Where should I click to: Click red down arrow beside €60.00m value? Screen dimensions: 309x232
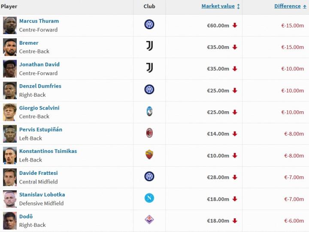[235, 25]
